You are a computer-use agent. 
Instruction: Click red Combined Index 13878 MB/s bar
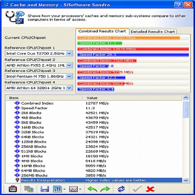133,49
